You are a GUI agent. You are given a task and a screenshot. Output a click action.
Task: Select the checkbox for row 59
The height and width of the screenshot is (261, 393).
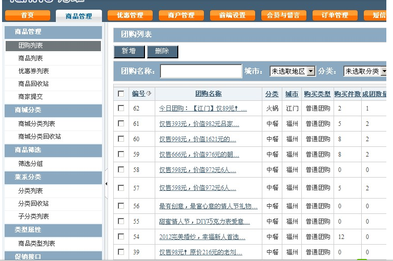click(x=121, y=154)
